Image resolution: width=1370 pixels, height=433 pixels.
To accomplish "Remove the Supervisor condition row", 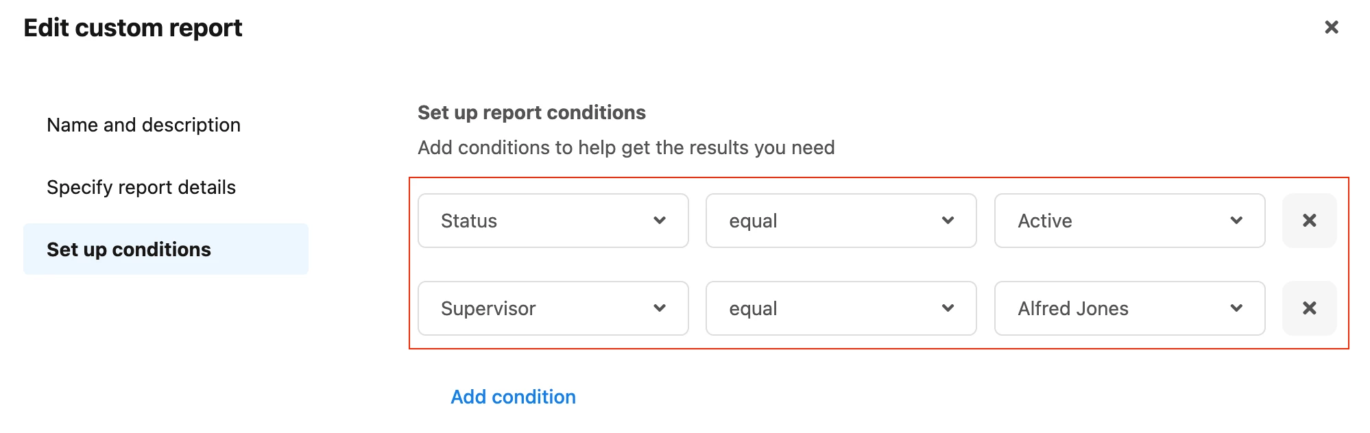I will 1309,308.
